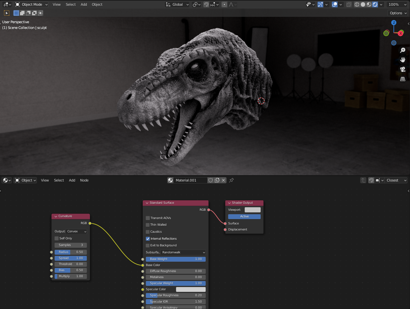
Task: Select Solid viewport shading mode
Action: (363, 4)
